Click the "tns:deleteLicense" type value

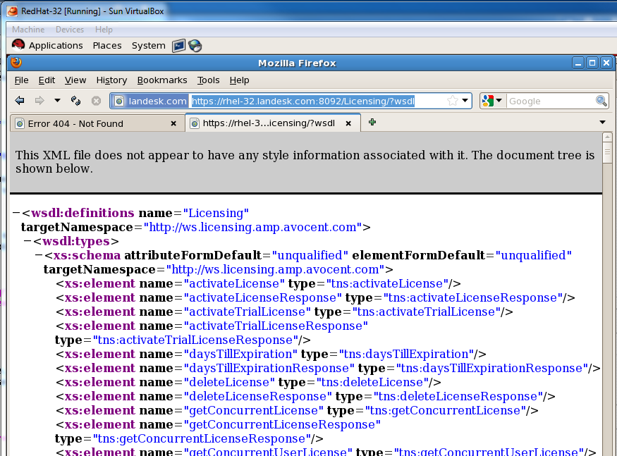(x=372, y=383)
